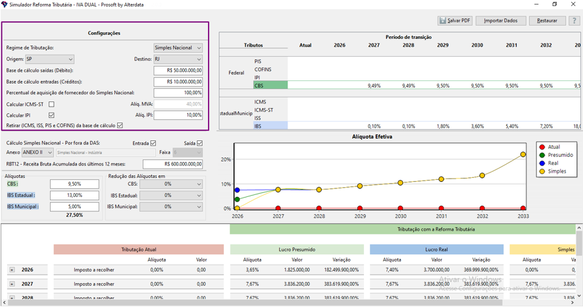Click the blue Real legend marker
Screen dimensions: 583x307
tap(542, 163)
